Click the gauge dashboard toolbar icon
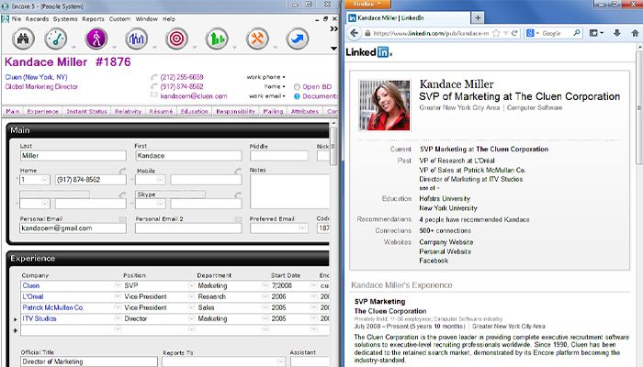Viewport: 643px width, 367px height. point(57,39)
